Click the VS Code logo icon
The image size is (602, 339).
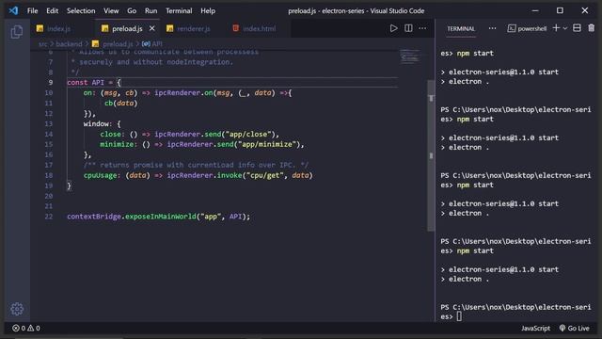(13, 10)
